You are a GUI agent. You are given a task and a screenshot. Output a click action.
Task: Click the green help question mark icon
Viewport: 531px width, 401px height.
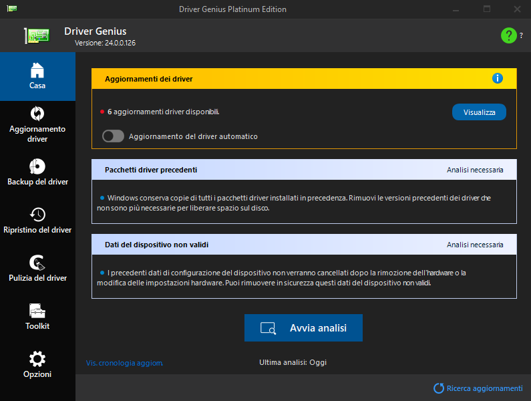point(509,35)
